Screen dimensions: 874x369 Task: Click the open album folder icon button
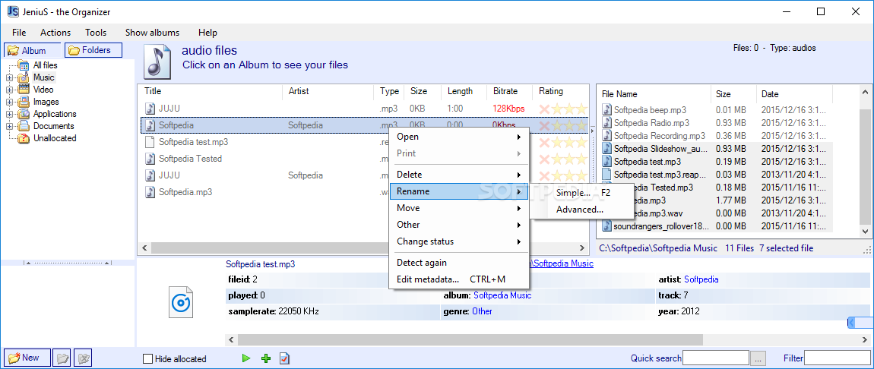[62, 358]
